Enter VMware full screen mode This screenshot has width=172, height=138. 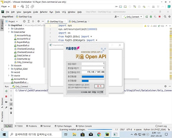pos(27,7)
